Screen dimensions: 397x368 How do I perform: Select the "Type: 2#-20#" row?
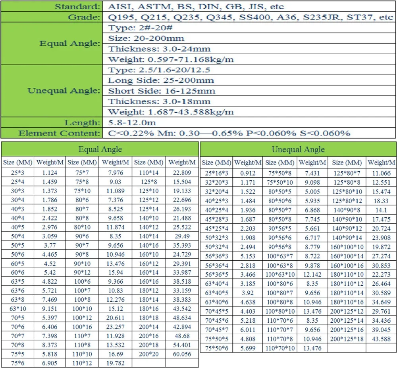tap(250, 28)
